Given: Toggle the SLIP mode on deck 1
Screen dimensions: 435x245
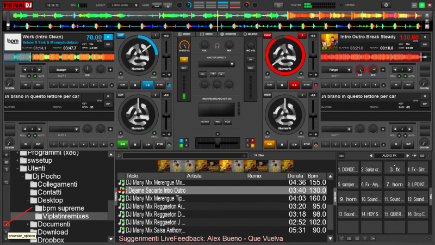Looking at the screenshot, I should 120,74.
